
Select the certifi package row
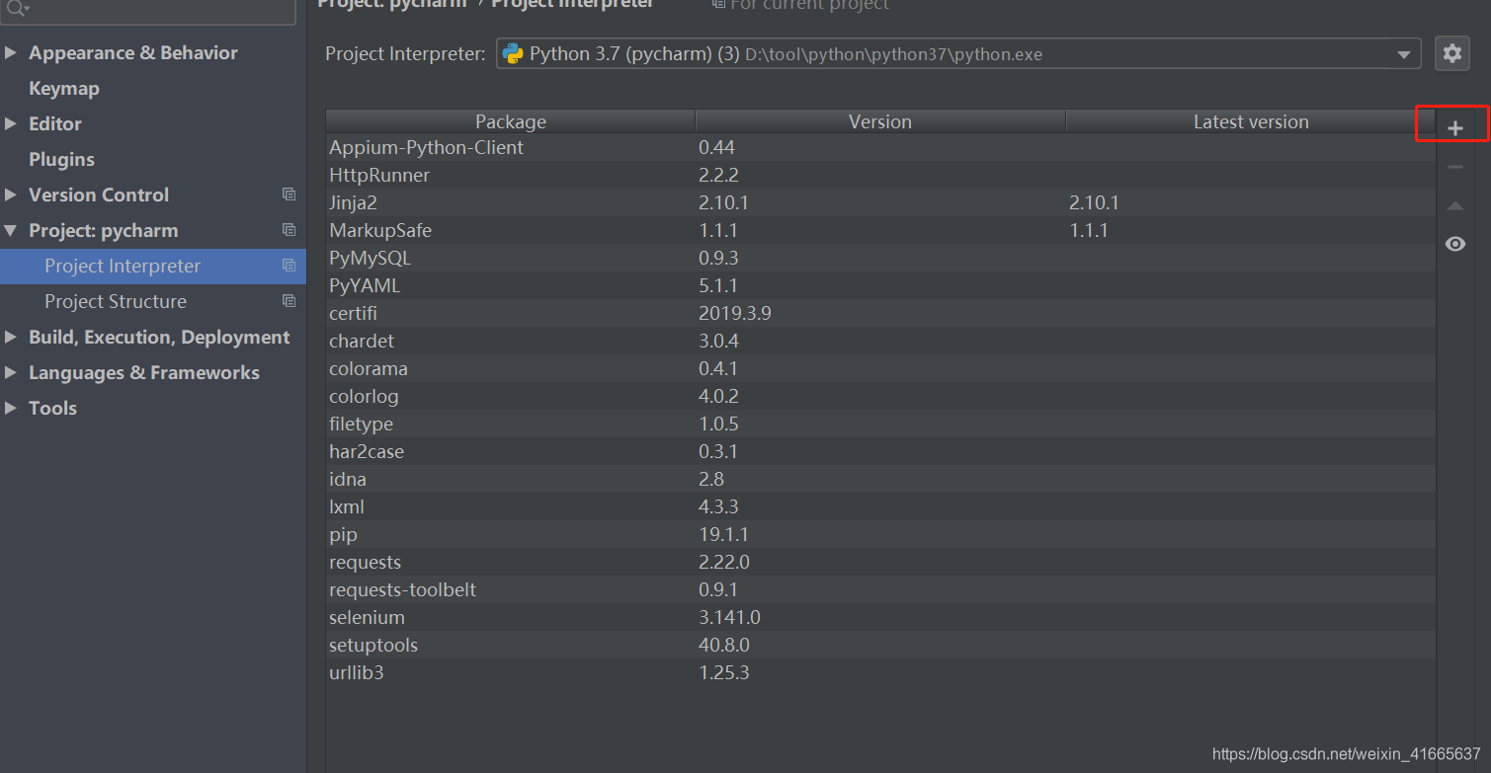[881, 313]
